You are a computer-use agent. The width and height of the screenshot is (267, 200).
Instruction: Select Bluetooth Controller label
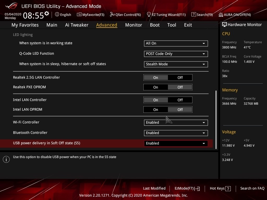pyautogui.click(x=30, y=133)
